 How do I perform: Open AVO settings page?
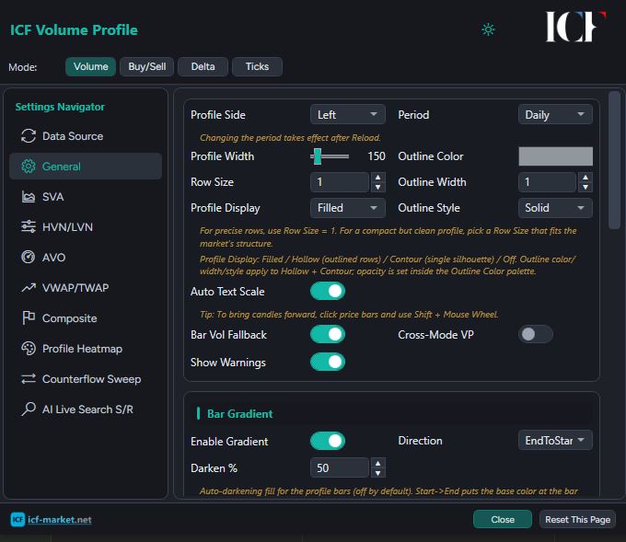[86, 257]
